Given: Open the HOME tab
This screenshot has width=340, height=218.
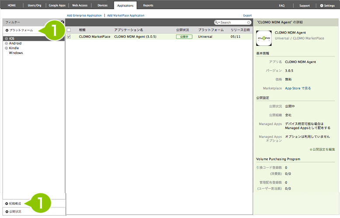Looking at the screenshot, I should pyautogui.click(x=12, y=5).
